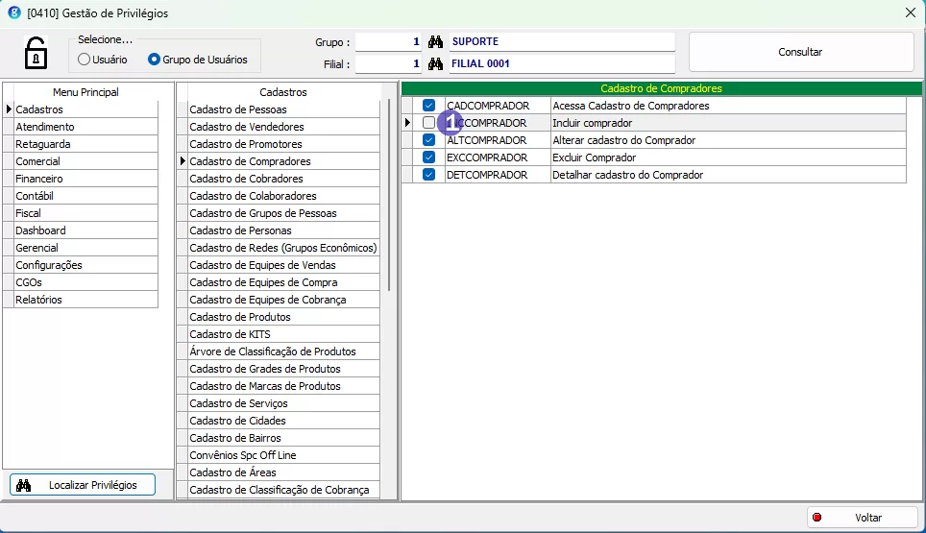Image resolution: width=926 pixels, height=533 pixels.
Task: Click the Voltar button
Action: pos(862,518)
